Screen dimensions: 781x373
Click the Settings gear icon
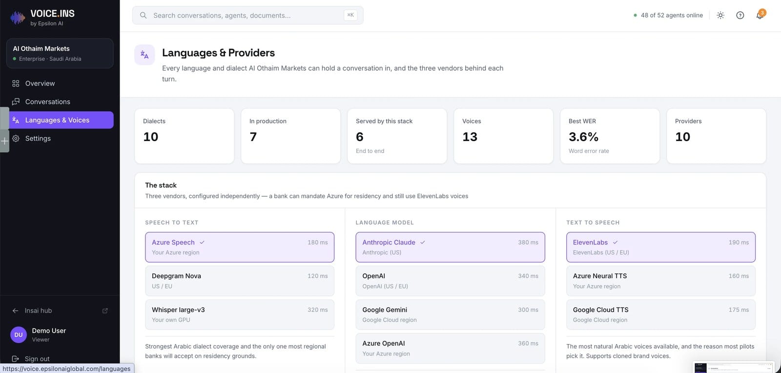tap(16, 139)
